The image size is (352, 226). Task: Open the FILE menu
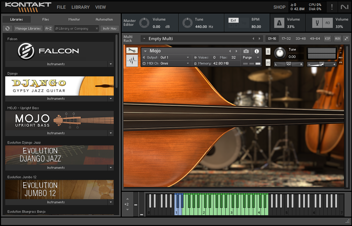click(x=61, y=7)
